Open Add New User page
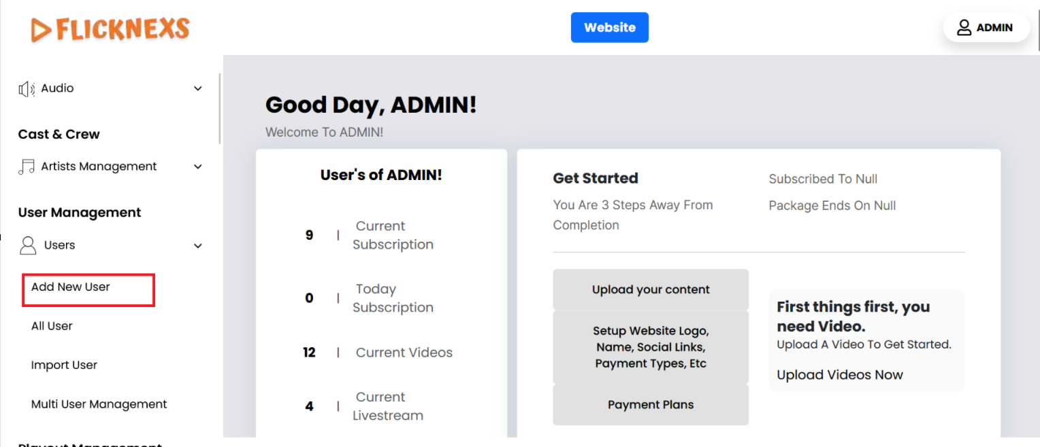This screenshot has width=1040, height=447. 71,287
